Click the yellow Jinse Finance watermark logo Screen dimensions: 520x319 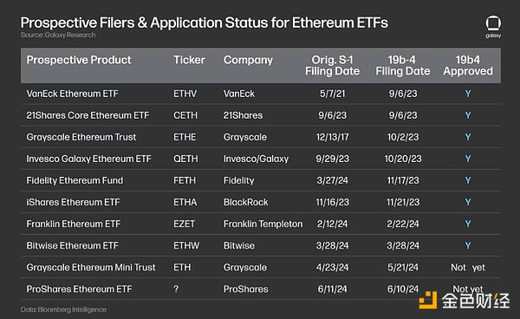428,300
